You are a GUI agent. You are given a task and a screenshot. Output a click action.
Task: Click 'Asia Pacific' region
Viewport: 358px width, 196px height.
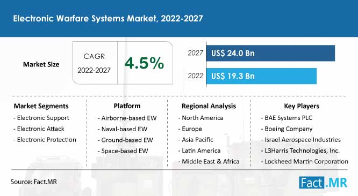197,140
